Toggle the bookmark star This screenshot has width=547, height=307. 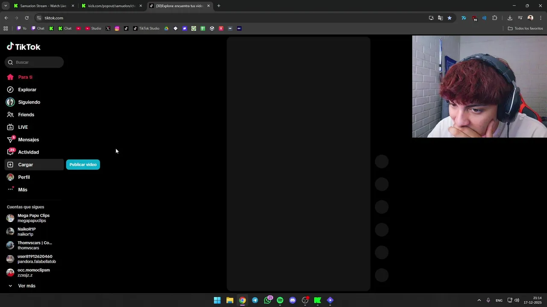point(450,18)
